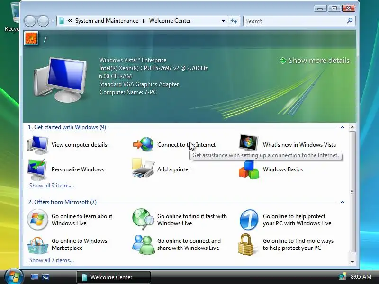Open the Windows Basics blocks icon
379x284 pixels.
tap(248, 170)
